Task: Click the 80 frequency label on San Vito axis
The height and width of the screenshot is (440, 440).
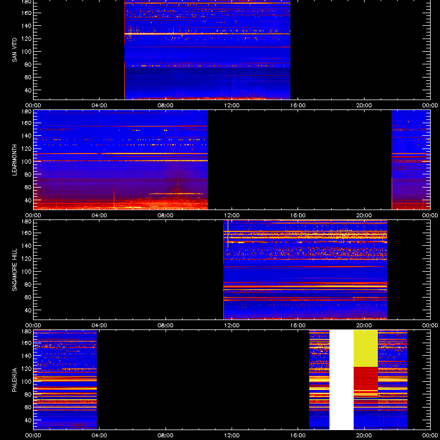Action: 29,64
